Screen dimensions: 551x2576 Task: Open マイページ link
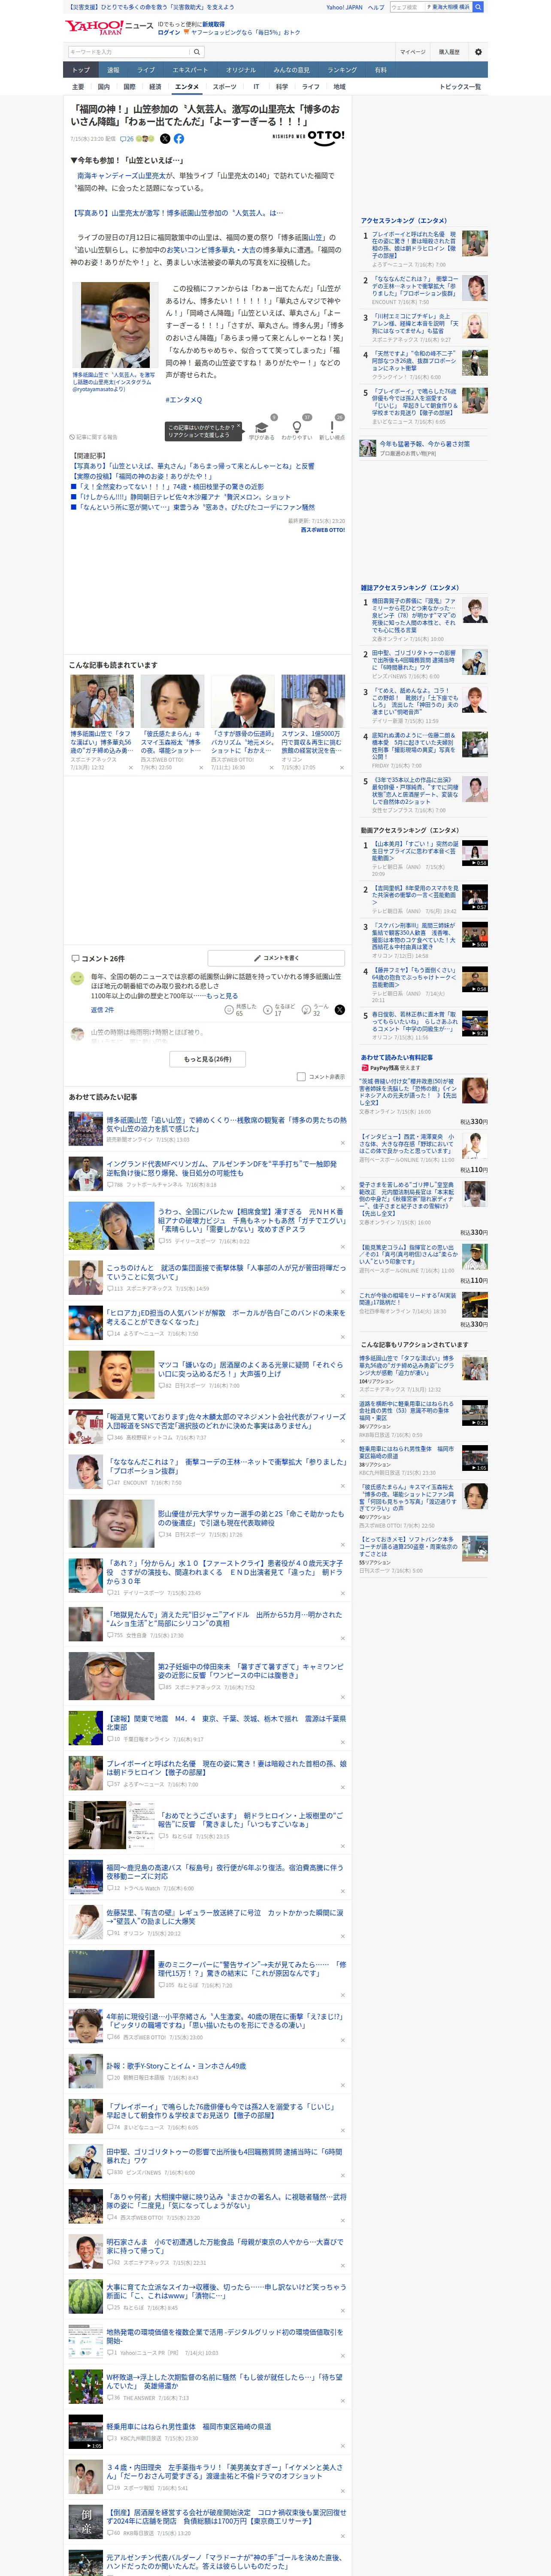coord(412,52)
